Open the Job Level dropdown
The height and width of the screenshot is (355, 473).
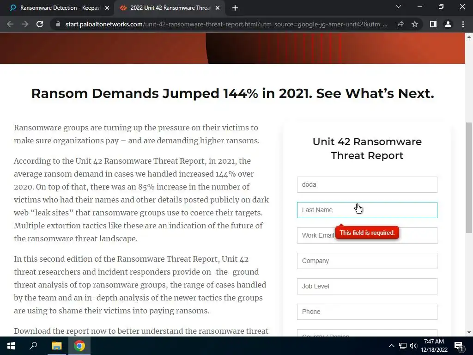pos(367,286)
